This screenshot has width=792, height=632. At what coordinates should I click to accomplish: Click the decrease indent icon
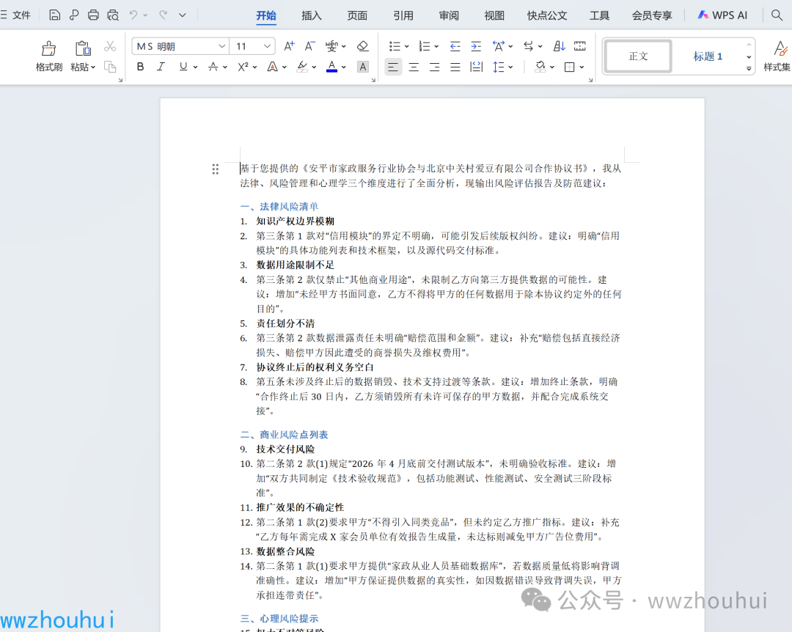click(x=455, y=46)
